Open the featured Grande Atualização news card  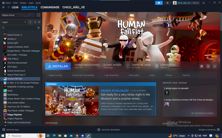(101, 99)
